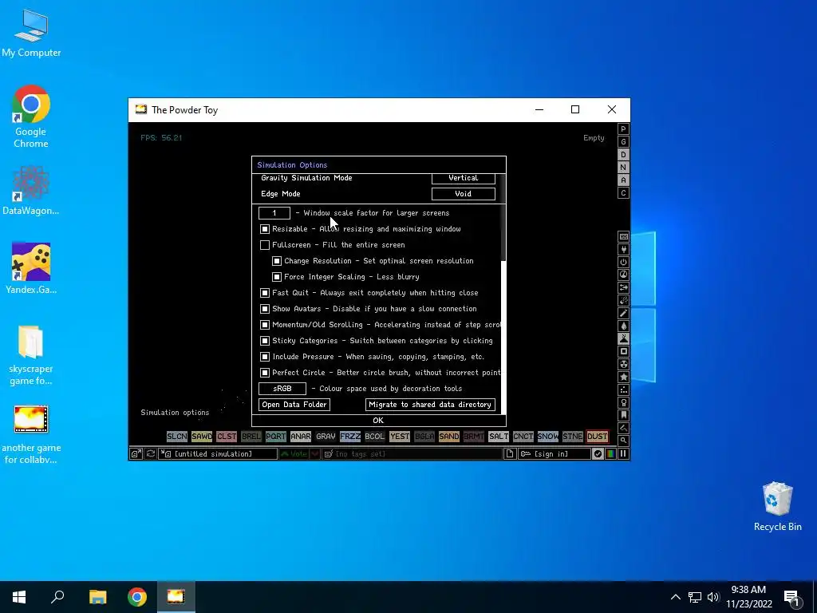Open the Favorites bookmark category
The width and height of the screenshot is (817, 613).
click(623, 415)
